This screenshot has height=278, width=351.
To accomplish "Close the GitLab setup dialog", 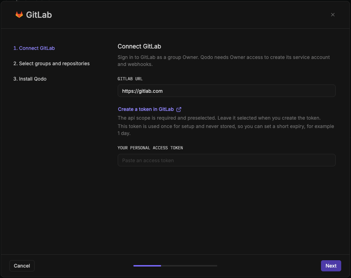I will click(332, 15).
